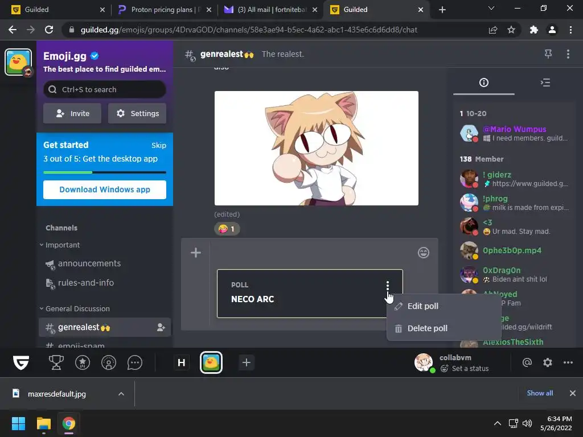This screenshot has height=437, width=583.
Task: Click the Emoji.gg server avatar at top left
Action: point(18,62)
